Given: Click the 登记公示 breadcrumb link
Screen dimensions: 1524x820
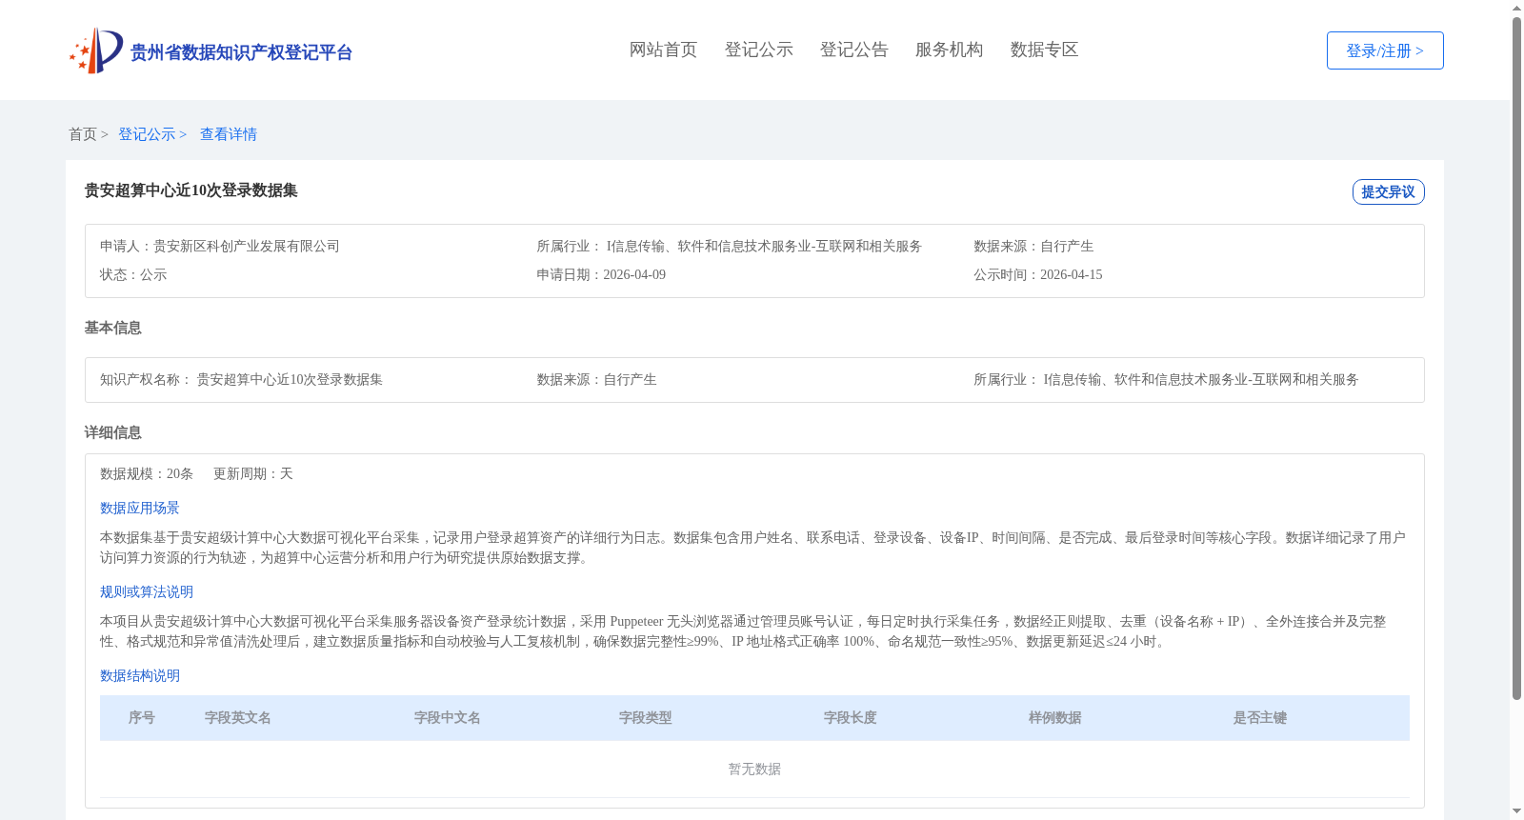Looking at the screenshot, I should click(x=147, y=134).
